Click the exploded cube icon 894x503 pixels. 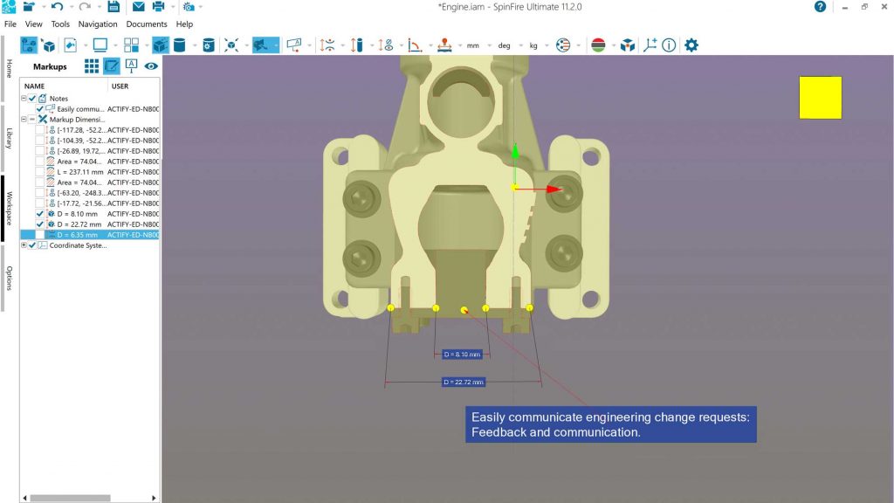tap(628, 45)
